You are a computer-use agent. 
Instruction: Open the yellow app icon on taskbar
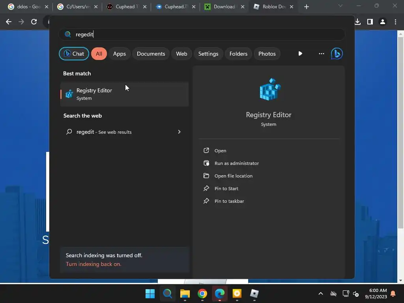pyautogui.click(x=237, y=294)
